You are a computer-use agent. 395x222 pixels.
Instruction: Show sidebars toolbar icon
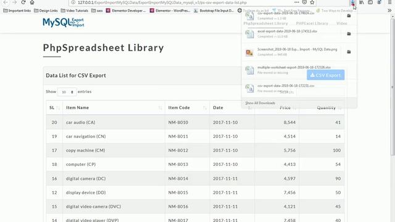[x=370, y=2]
